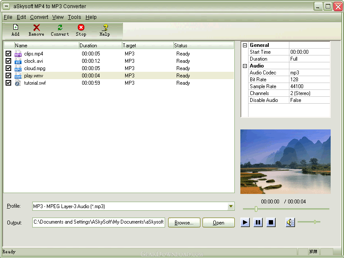Click the video preview thumbnail
Screen dimensions: 344x258
click(x=286, y=162)
